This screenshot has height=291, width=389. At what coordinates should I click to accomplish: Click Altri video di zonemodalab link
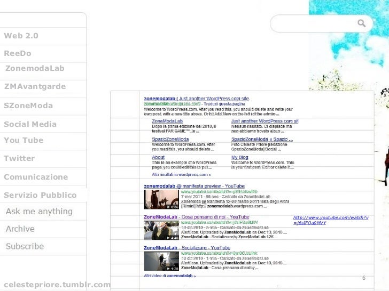coord(169,276)
